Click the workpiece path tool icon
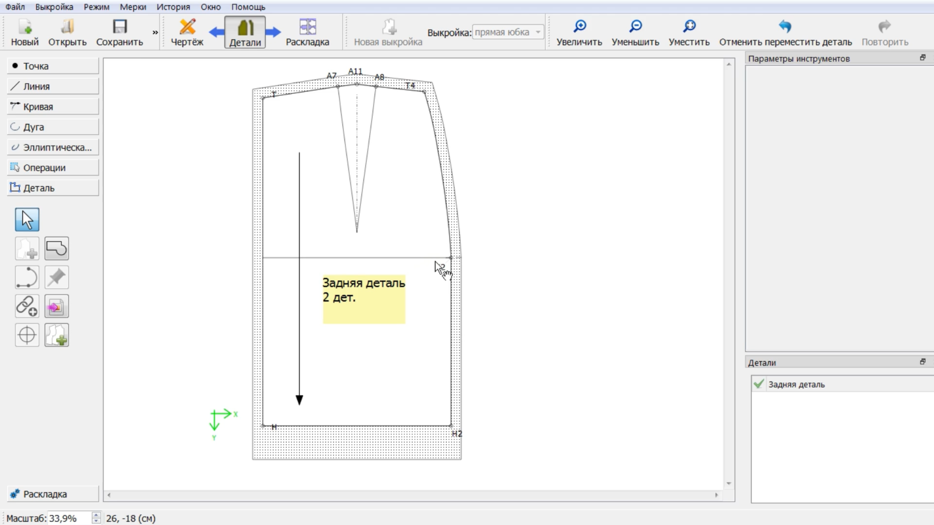 [x=57, y=248]
